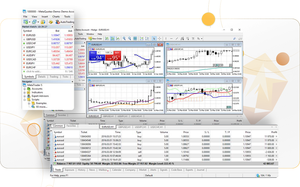Zoom in on chart with magnifier plus

(x=124, y=39)
